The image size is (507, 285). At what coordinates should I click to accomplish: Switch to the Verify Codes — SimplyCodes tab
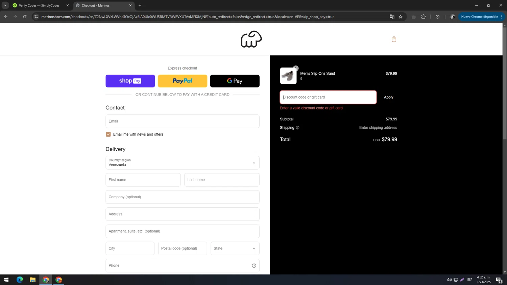(39, 5)
